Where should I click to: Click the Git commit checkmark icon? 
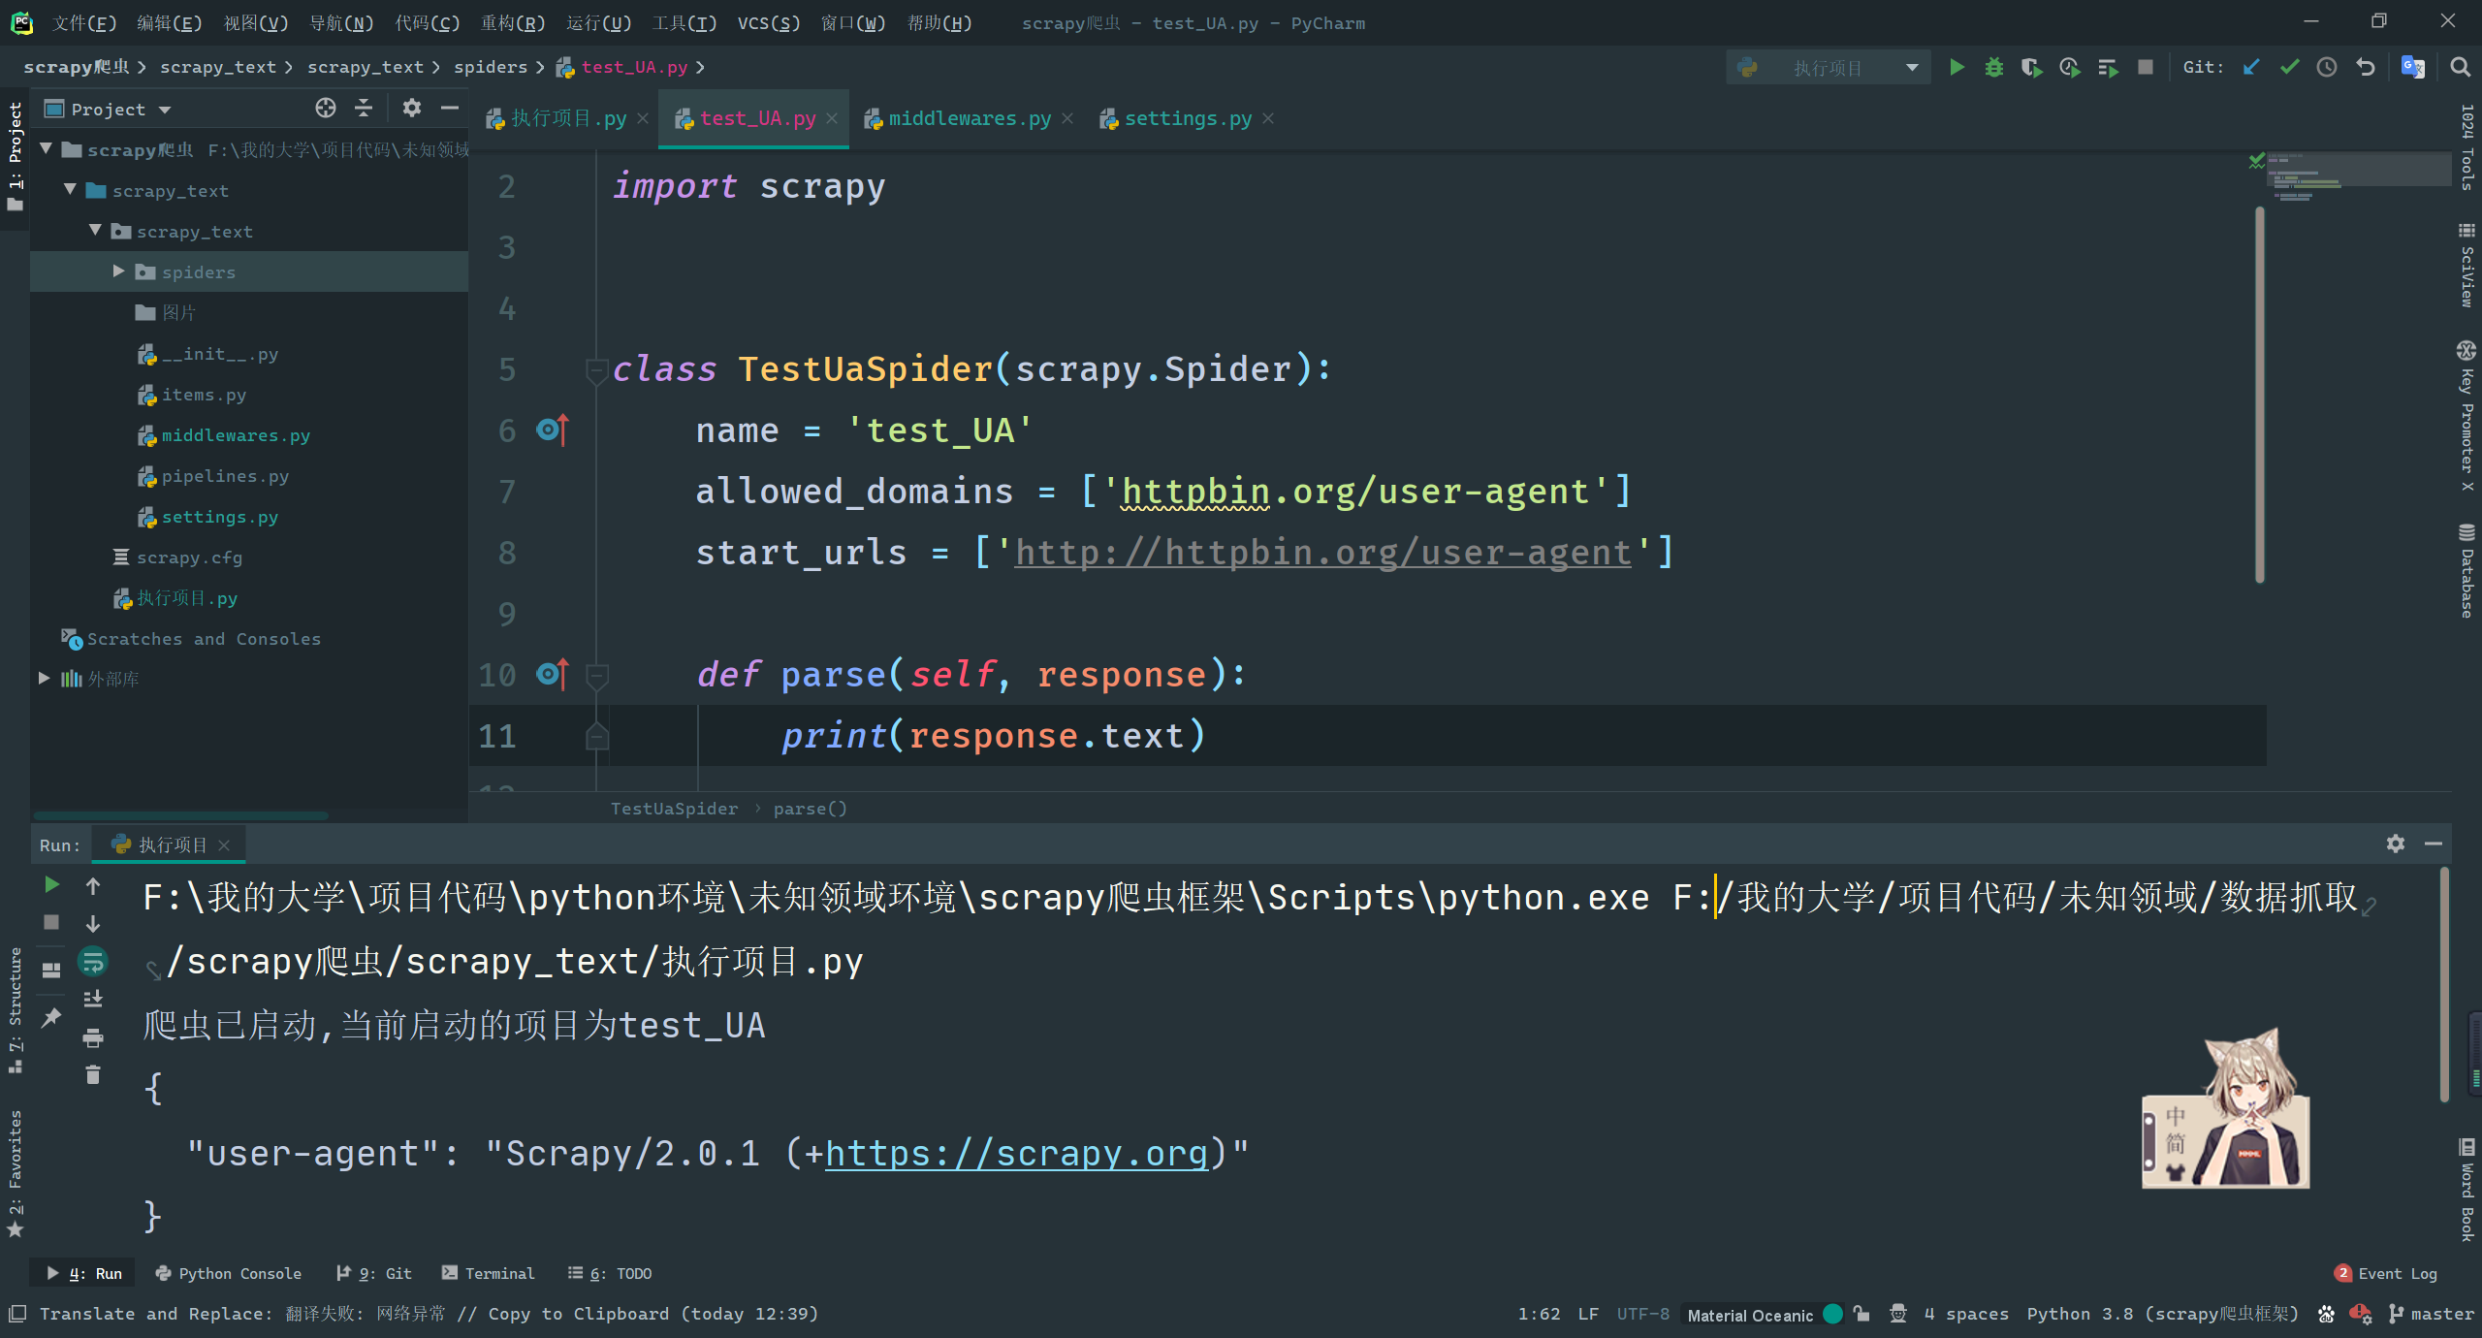[2289, 67]
